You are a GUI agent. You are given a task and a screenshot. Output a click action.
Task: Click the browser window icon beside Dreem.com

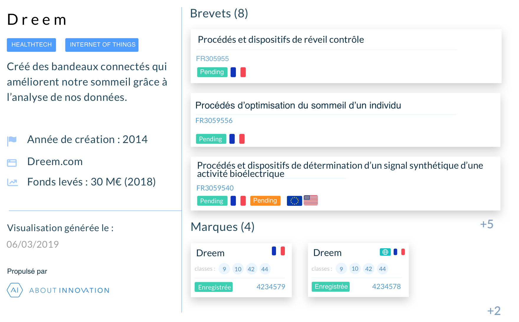tap(12, 163)
